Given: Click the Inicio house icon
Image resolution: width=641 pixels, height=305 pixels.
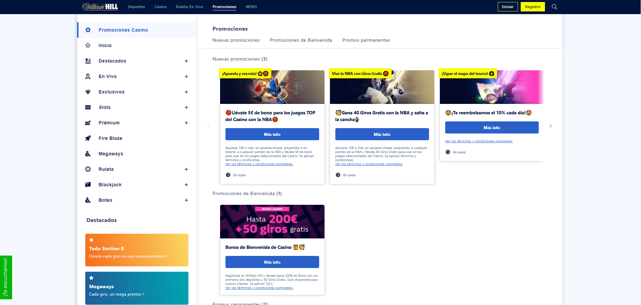Looking at the screenshot, I should pos(88,45).
